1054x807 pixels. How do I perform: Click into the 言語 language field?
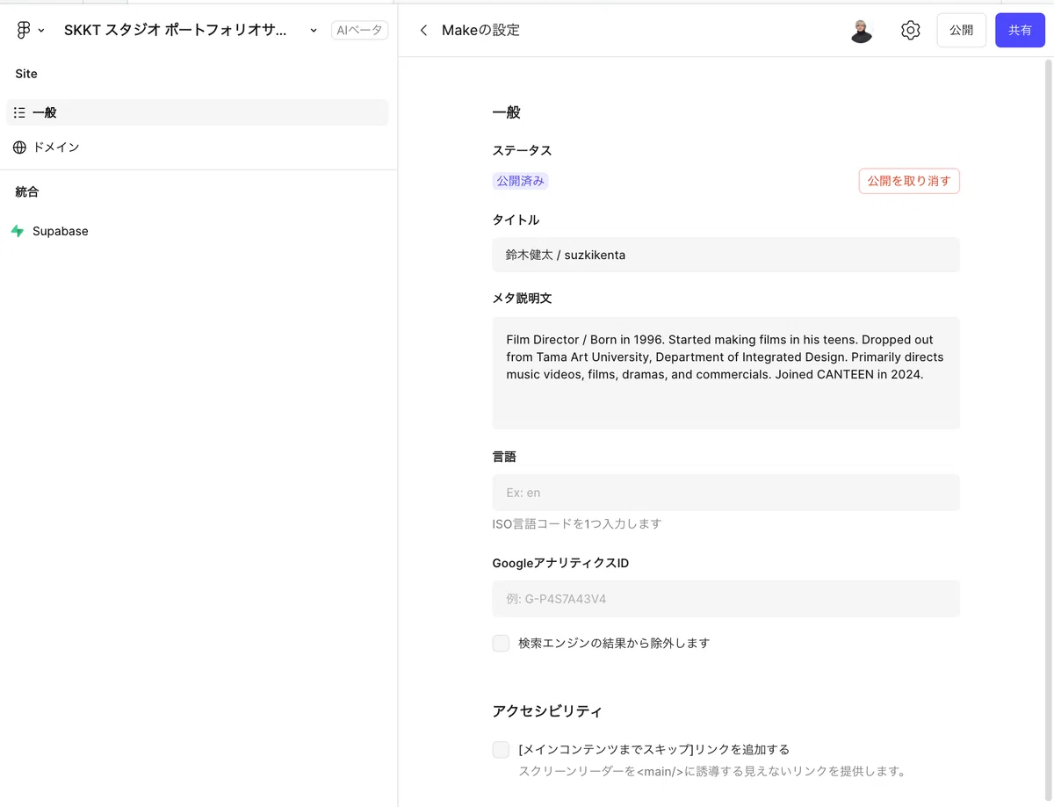[x=726, y=493]
